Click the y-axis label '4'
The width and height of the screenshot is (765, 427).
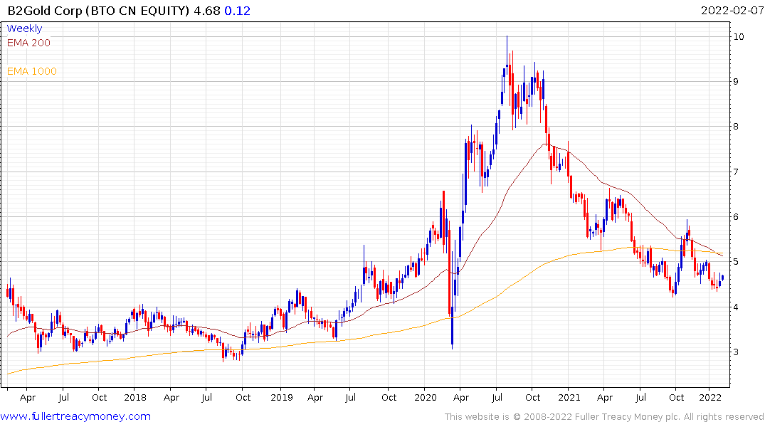coord(735,307)
